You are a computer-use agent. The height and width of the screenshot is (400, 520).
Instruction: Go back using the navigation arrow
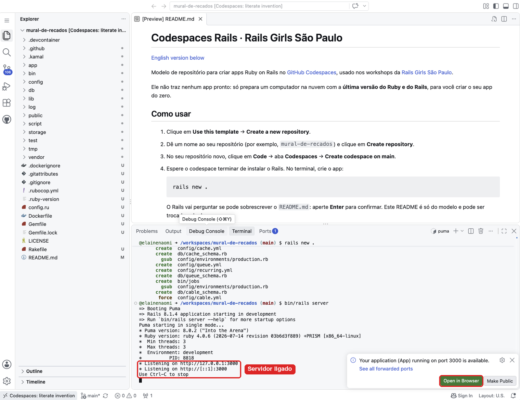coord(154,6)
